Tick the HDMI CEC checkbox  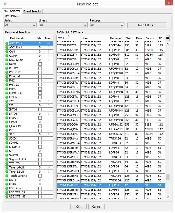[x=40, y=93]
